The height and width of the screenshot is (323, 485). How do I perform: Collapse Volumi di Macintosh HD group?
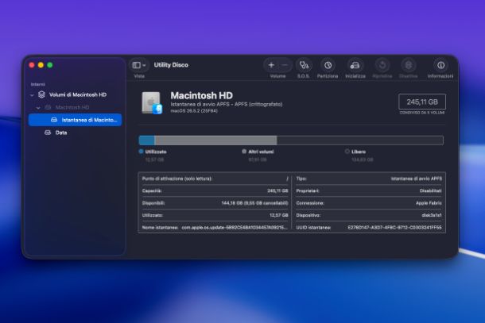[32, 95]
